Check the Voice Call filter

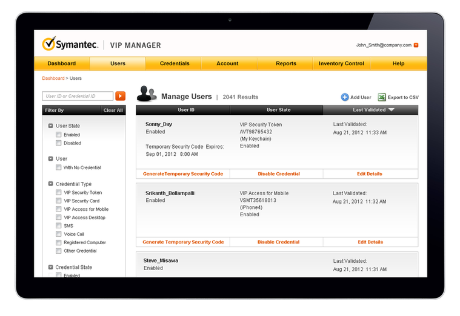59,234
